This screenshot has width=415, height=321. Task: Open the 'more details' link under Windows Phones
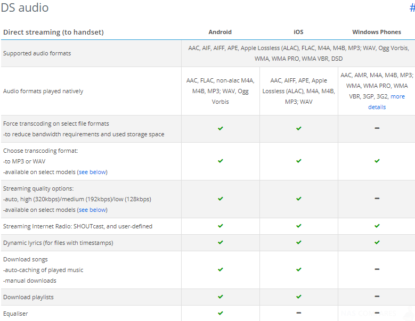386,102
